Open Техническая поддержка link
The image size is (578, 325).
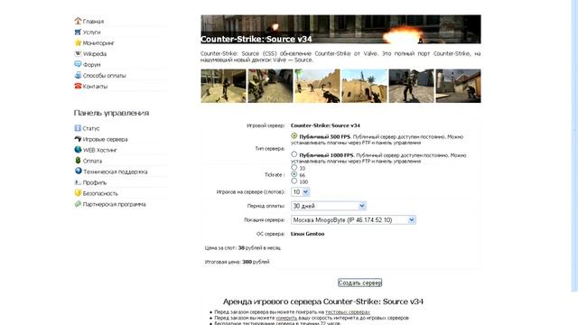click(x=115, y=172)
